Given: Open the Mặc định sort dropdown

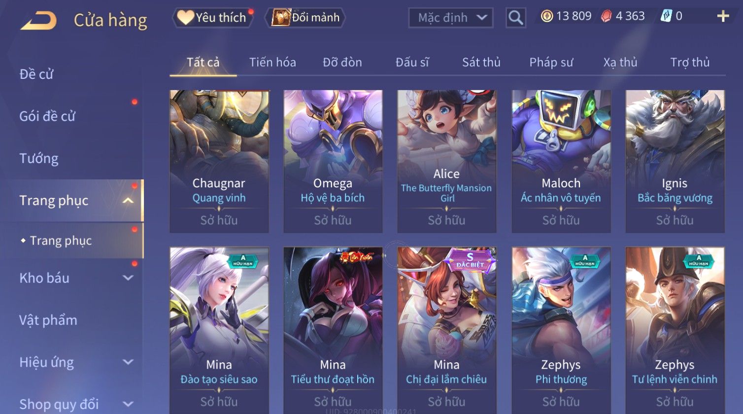Looking at the screenshot, I should (450, 18).
